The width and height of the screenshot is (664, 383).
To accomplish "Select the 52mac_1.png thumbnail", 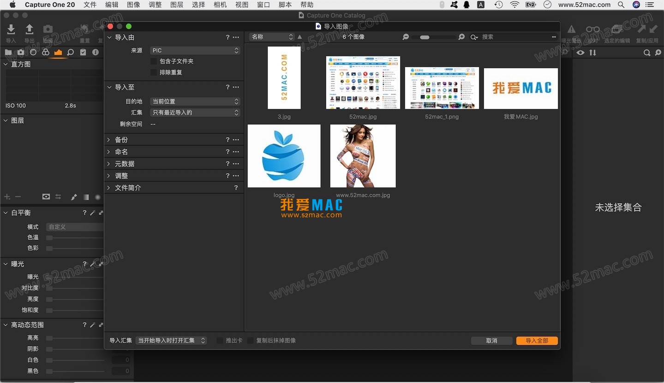I will point(442,88).
